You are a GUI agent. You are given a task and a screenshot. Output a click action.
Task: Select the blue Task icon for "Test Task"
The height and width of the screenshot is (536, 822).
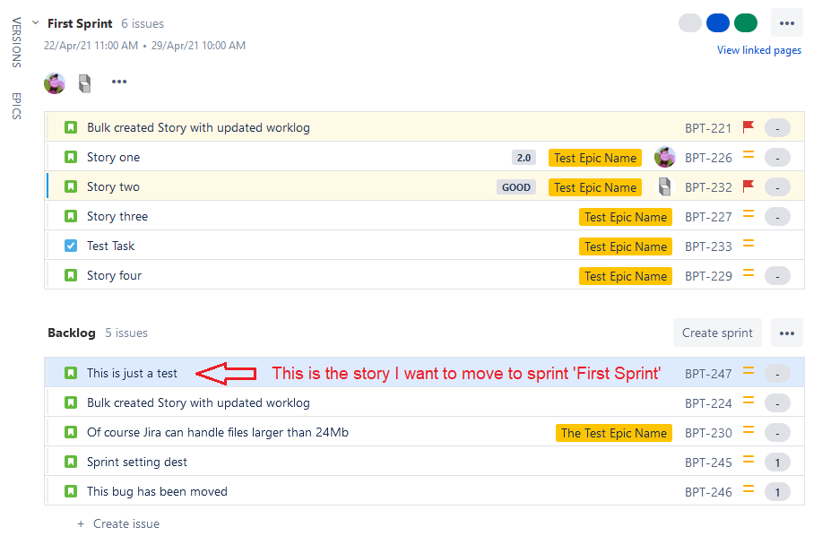pyautogui.click(x=71, y=246)
